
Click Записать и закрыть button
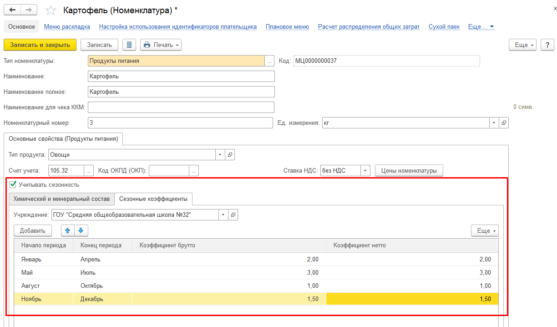point(40,45)
